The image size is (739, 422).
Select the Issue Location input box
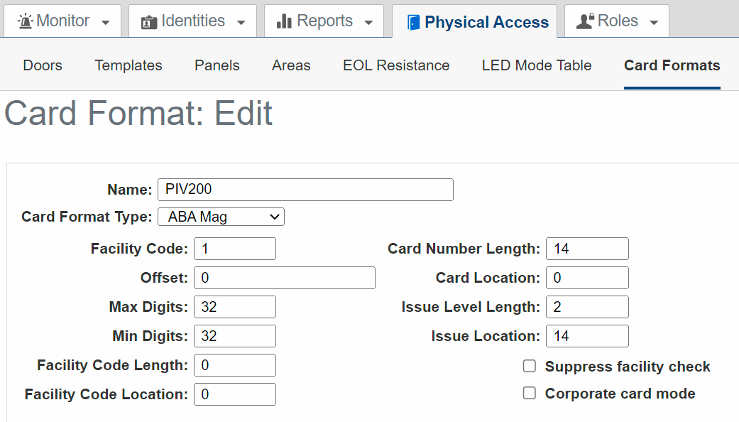(x=587, y=336)
